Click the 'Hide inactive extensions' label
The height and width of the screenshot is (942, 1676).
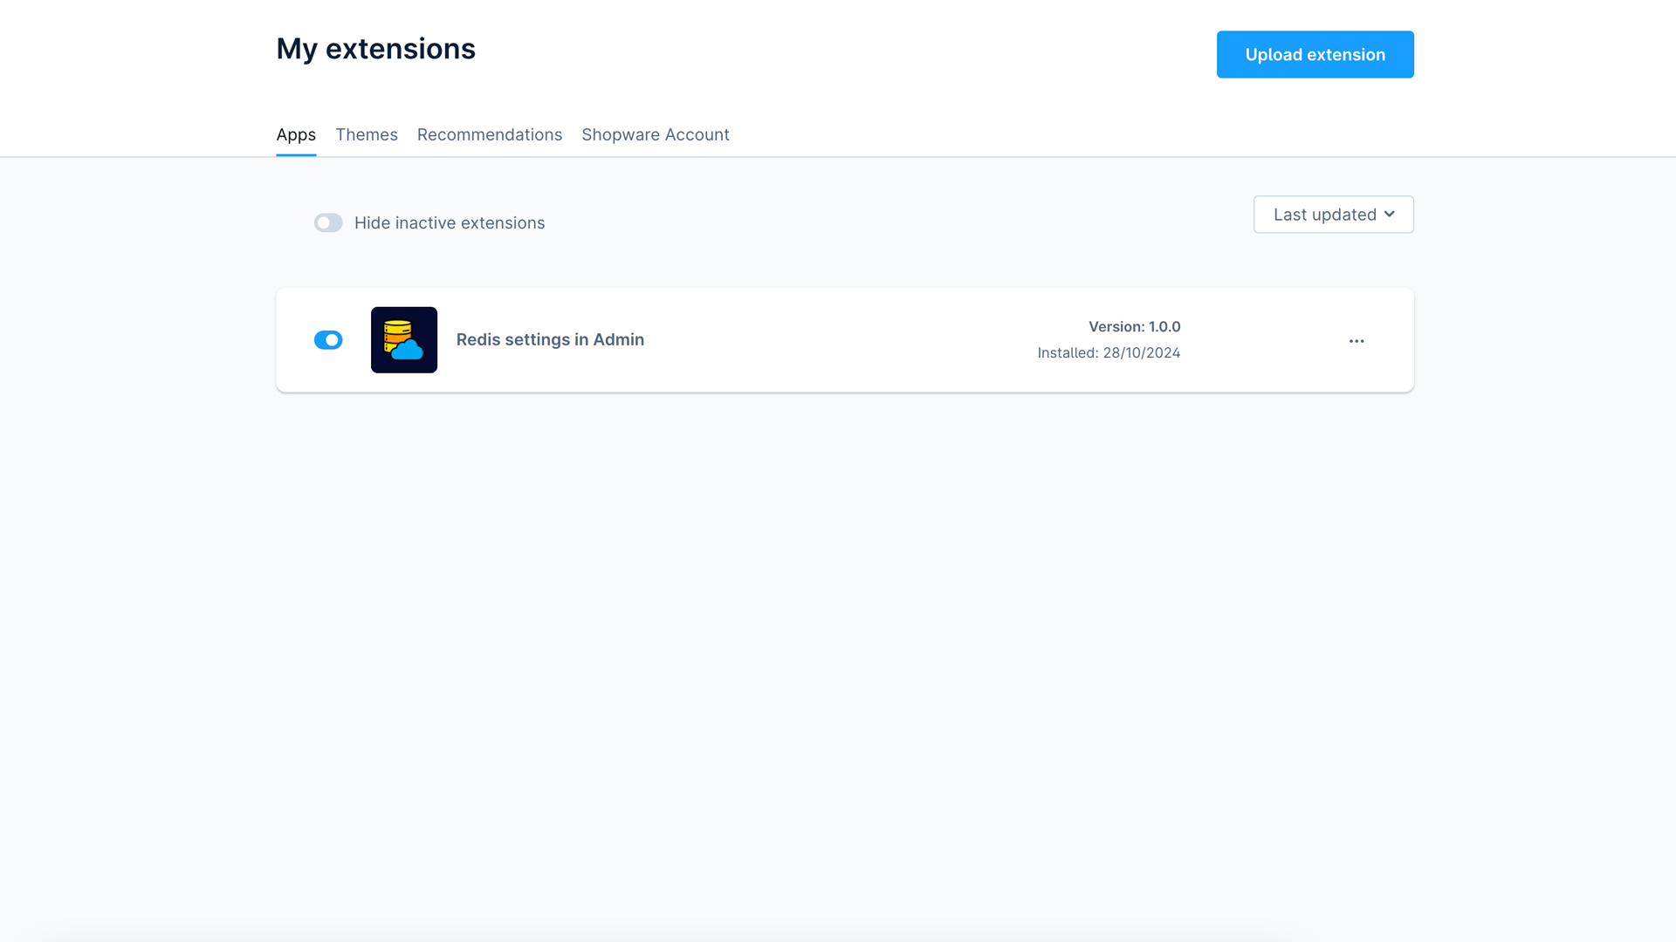(450, 223)
